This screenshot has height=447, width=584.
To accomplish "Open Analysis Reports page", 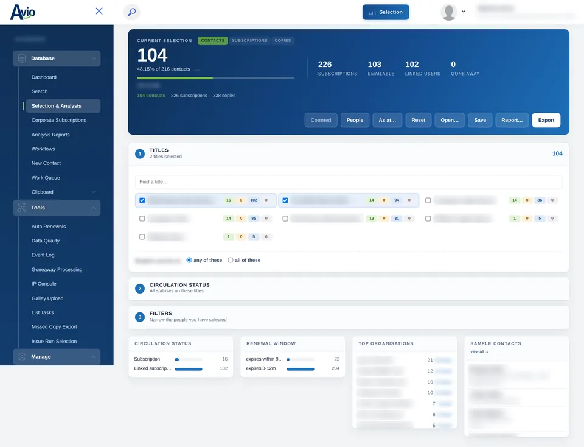I will tap(50, 135).
